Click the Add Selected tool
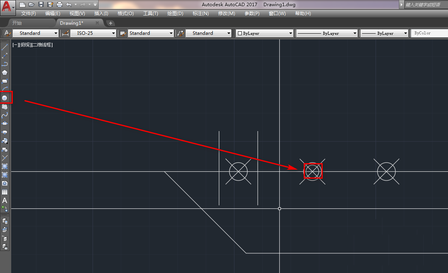This screenshot has width=448, height=273. point(5,209)
